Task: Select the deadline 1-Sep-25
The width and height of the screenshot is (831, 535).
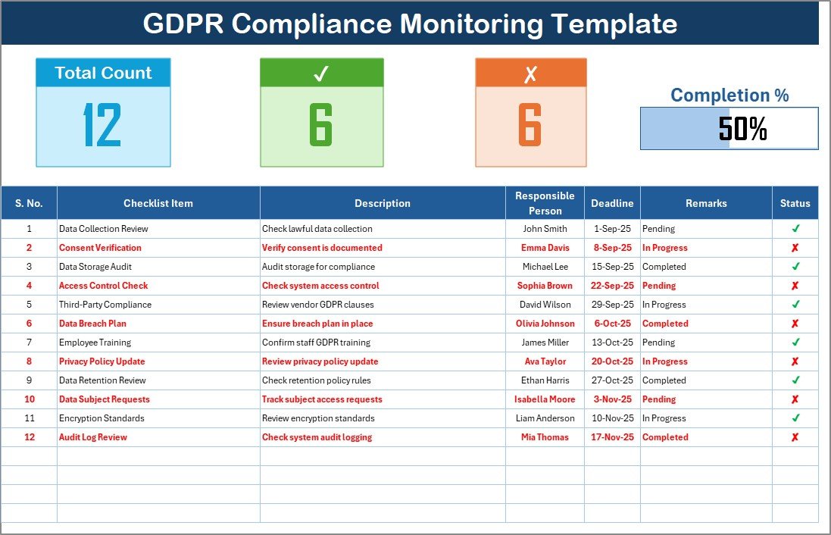Action: tap(612, 229)
